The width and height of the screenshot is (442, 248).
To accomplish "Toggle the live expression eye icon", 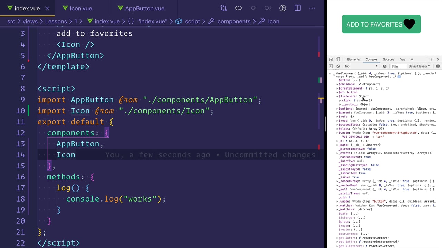I will click(384, 66).
